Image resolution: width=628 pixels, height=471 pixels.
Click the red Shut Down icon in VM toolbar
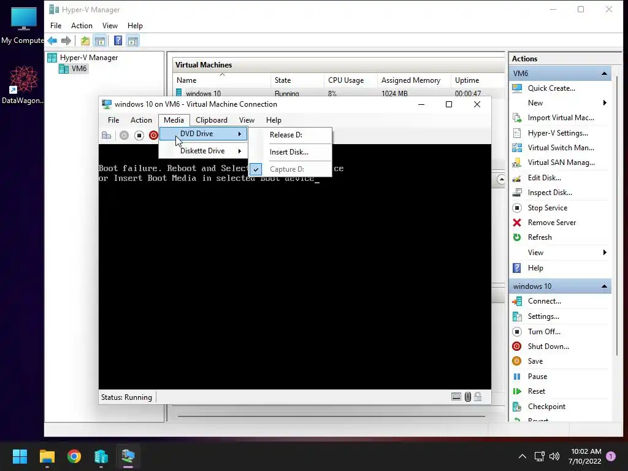[x=153, y=136]
